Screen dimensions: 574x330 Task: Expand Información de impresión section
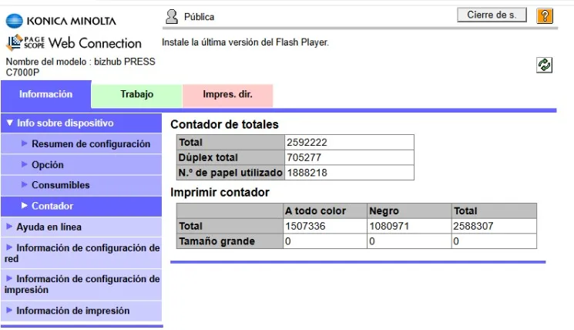72,311
